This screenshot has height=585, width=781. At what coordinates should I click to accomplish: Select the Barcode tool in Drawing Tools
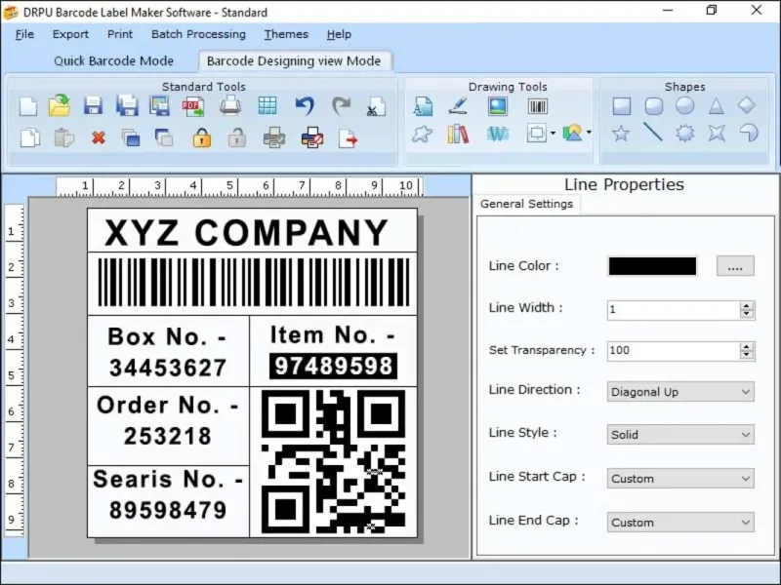[538, 106]
